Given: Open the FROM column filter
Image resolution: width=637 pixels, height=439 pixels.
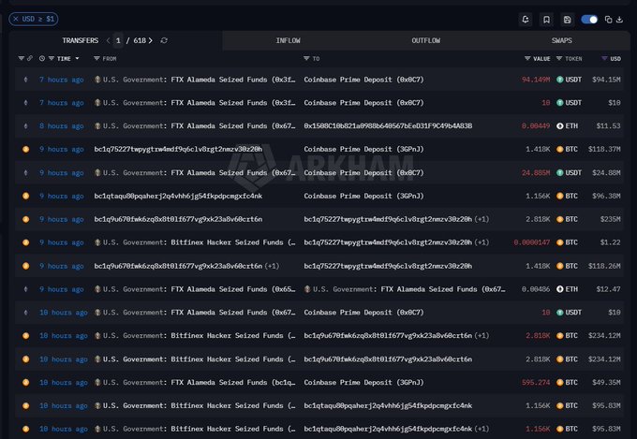Looking at the screenshot, I should 96,58.
